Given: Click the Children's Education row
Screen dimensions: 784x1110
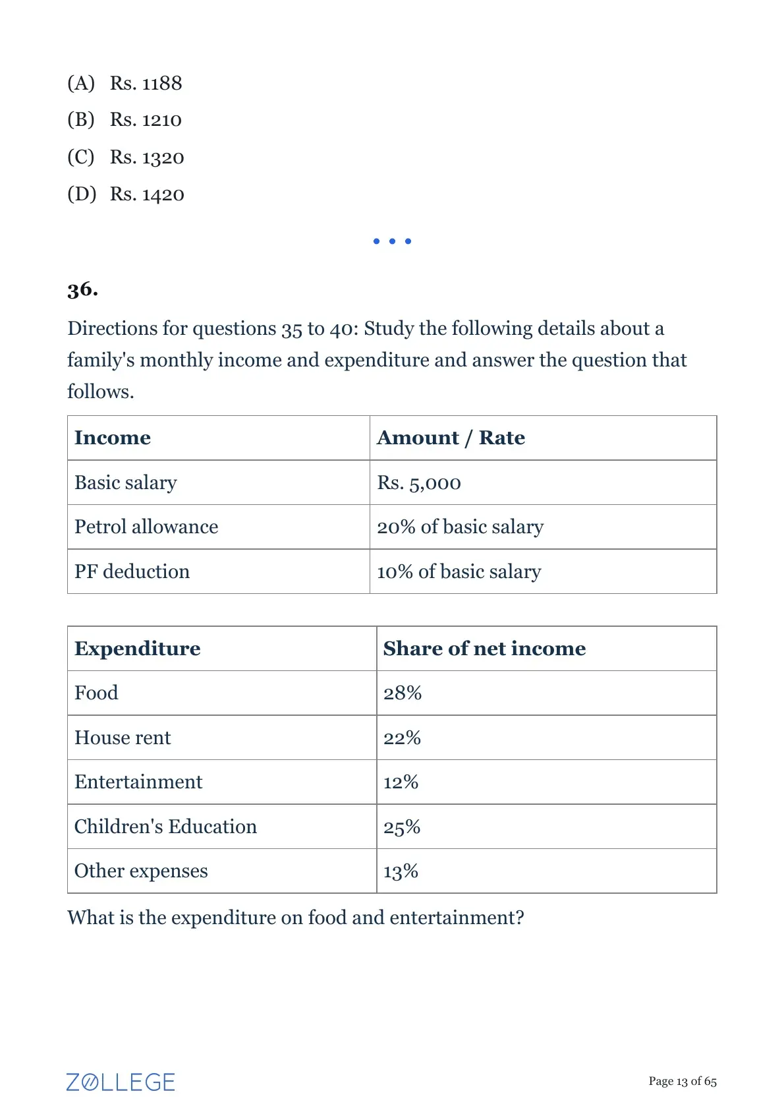Looking at the screenshot, I should pyautogui.click(x=392, y=827).
